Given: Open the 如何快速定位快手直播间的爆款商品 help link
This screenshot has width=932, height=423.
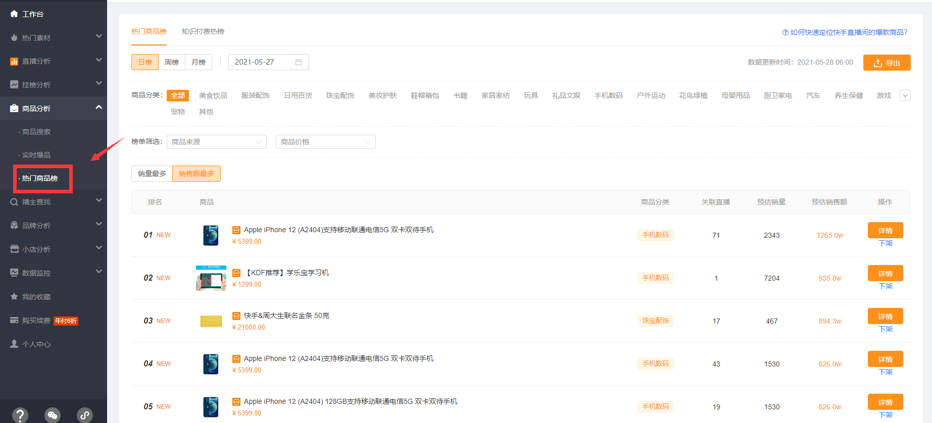Looking at the screenshot, I should coord(845,32).
